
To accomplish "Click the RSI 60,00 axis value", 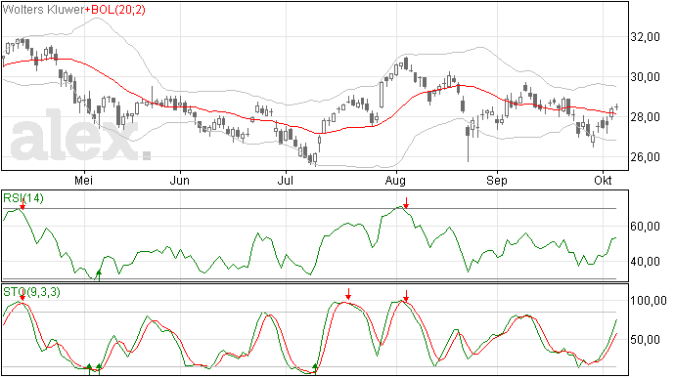I will [645, 227].
